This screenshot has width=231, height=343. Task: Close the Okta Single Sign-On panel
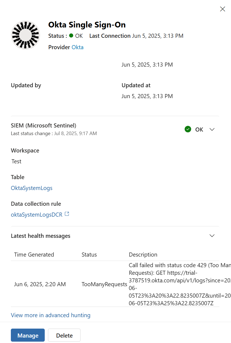(223, 9)
